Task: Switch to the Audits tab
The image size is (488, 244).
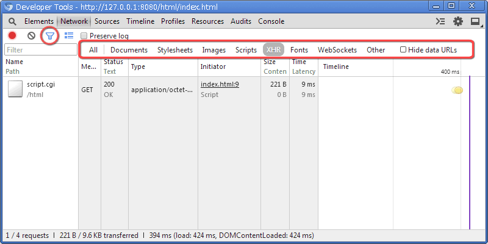Action: tap(241, 21)
